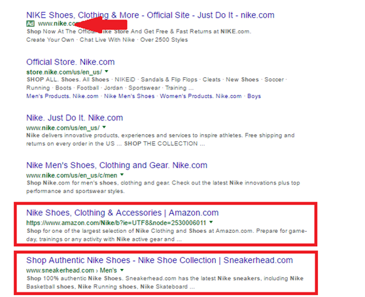Click the green Ad badge icon
The height and width of the screenshot is (297, 365).
30,24
